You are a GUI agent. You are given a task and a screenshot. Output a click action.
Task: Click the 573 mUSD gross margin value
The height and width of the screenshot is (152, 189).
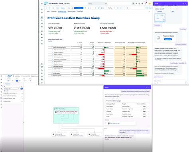tap(55, 28)
